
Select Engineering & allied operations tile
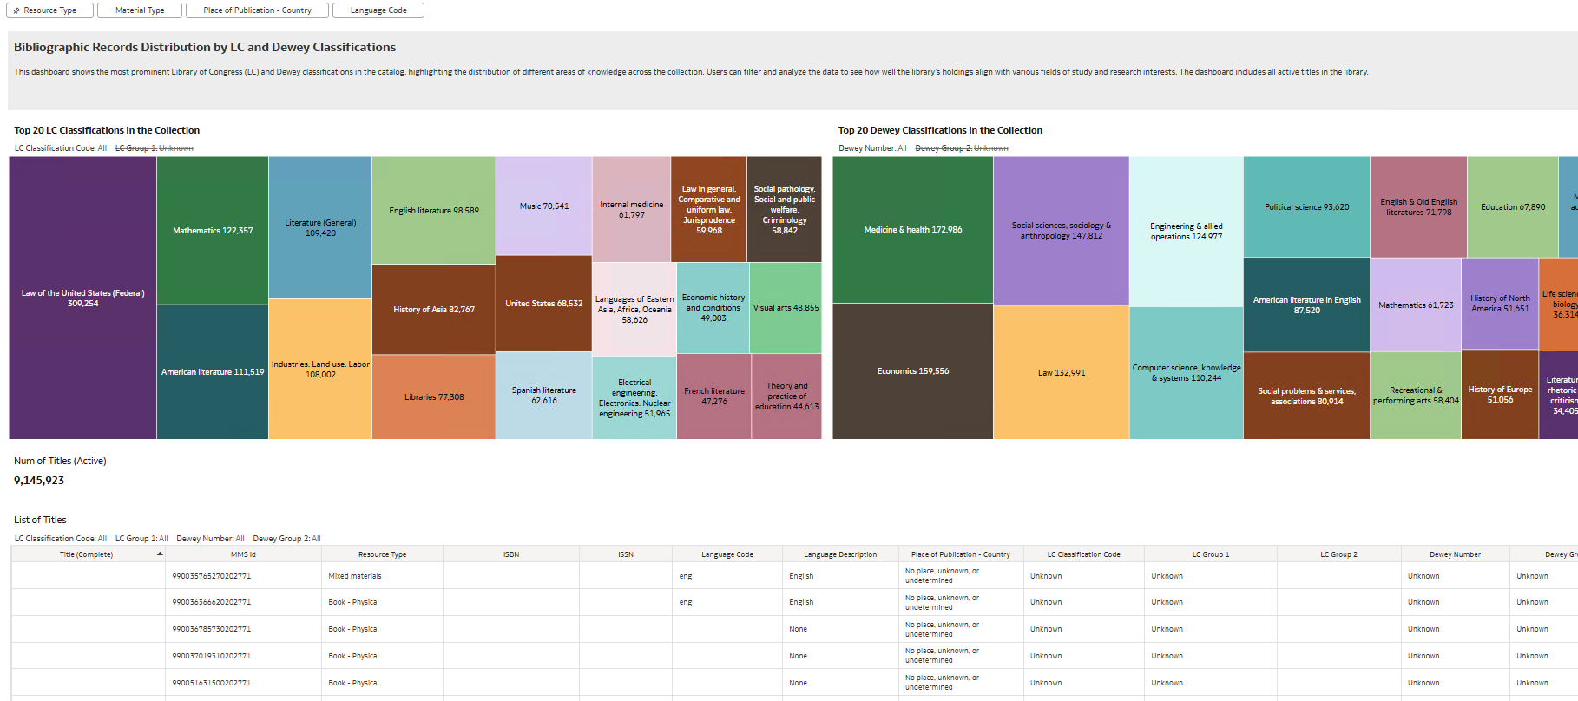point(1187,231)
